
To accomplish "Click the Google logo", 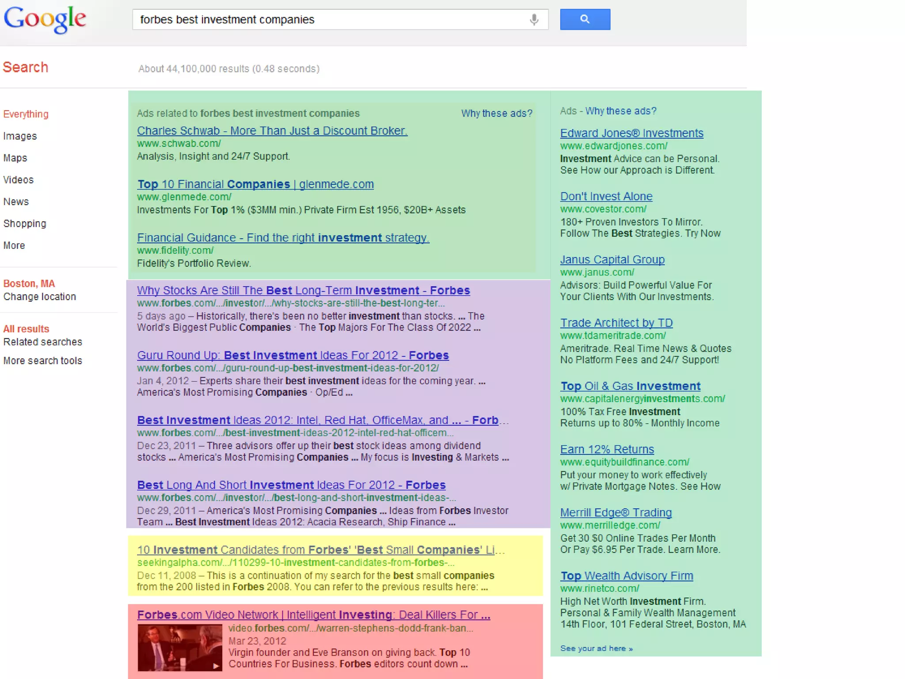I will [x=45, y=19].
